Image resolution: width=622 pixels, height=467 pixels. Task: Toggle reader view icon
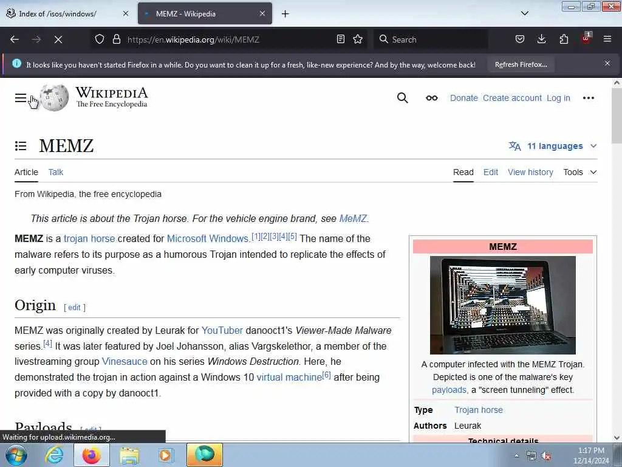340,40
